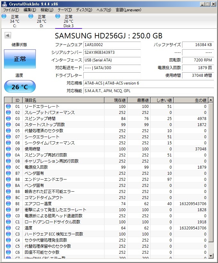Click the status icon for row BC コマンドタイムアウト
Image resolution: width=218 pixels, height=263 pixels.
click(x=8, y=197)
